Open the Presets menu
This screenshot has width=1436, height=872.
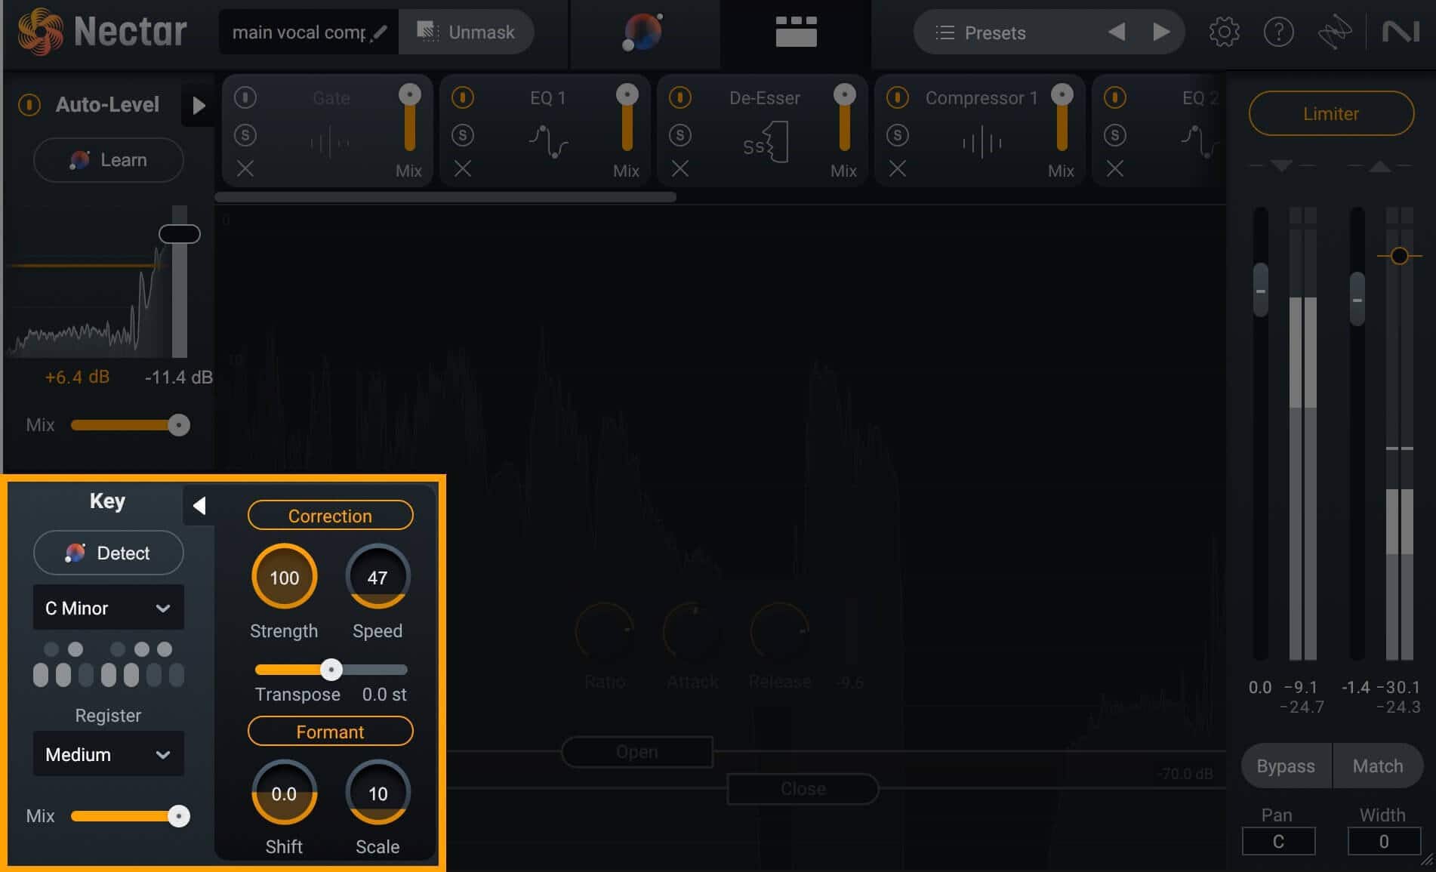pos(981,32)
